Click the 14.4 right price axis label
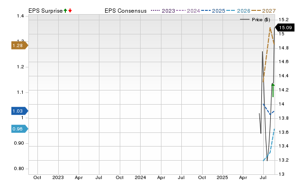This screenshot has width=303, height=180. [284, 76]
